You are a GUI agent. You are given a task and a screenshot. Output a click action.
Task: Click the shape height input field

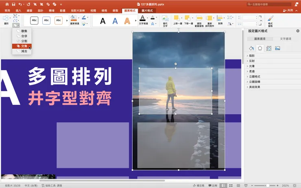[250, 17]
